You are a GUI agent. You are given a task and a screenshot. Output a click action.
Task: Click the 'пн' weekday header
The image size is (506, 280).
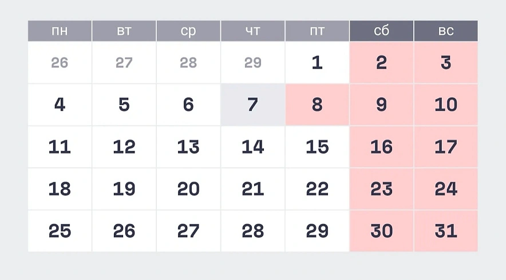[x=60, y=31]
